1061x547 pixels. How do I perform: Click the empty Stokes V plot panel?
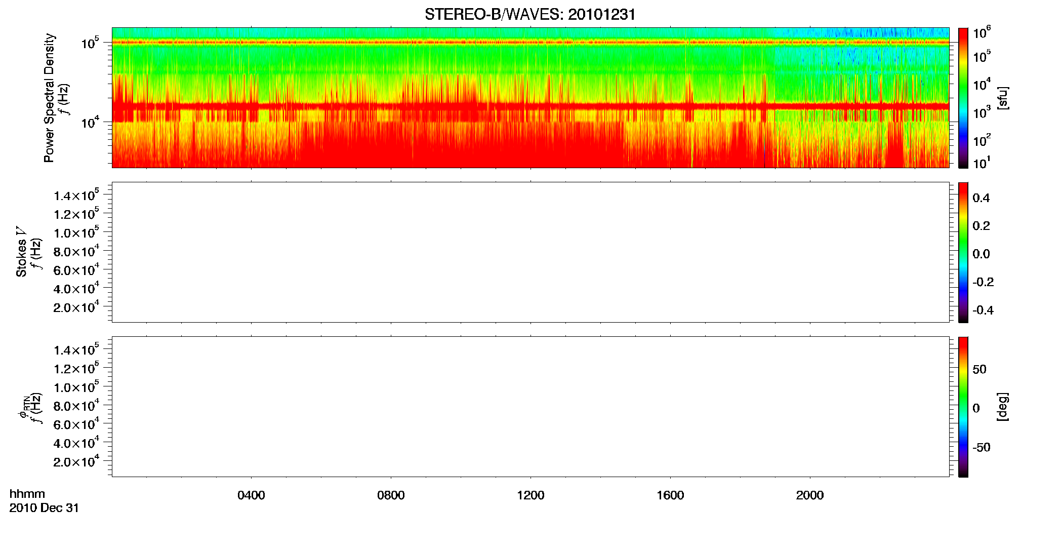530,252
